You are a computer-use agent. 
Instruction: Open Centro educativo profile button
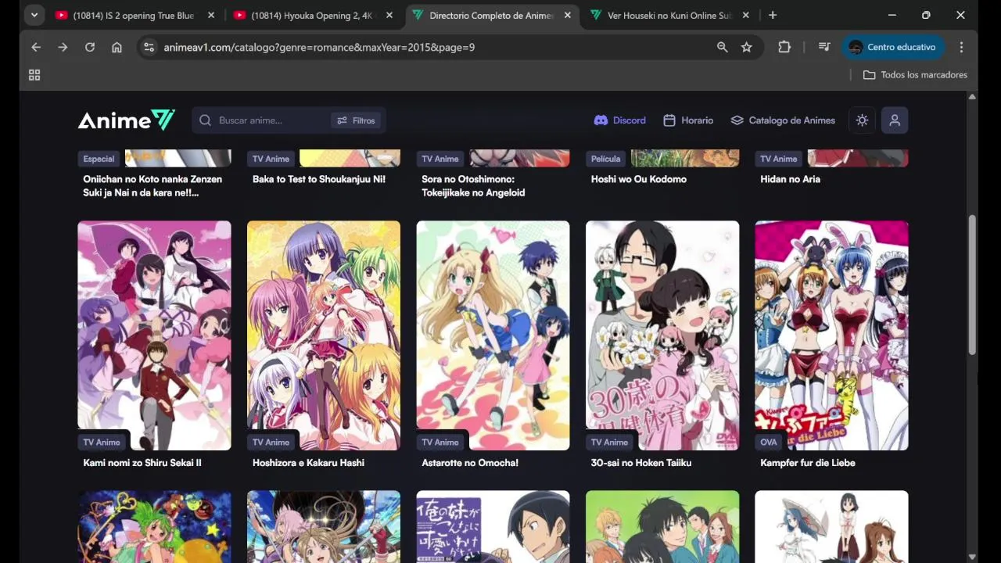(x=893, y=47)
